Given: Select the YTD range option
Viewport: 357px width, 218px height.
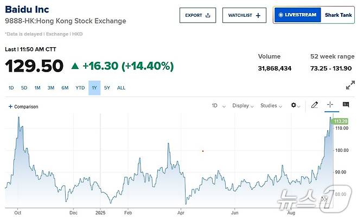Looking at the screenshot, I should pos(80,88).
